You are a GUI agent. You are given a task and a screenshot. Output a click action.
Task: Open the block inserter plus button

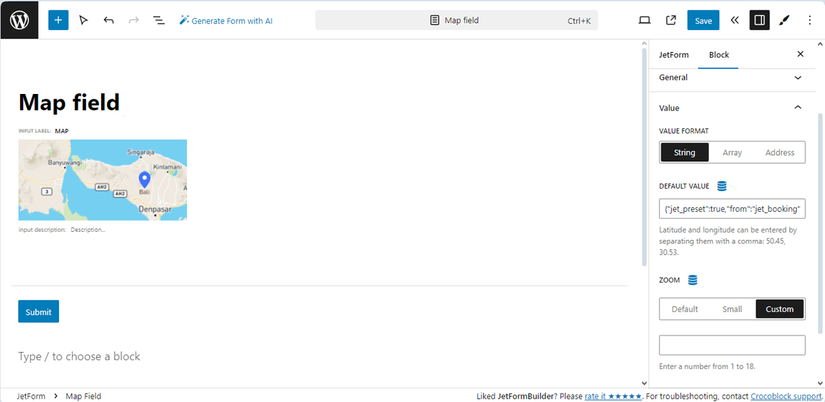point(58,20)
